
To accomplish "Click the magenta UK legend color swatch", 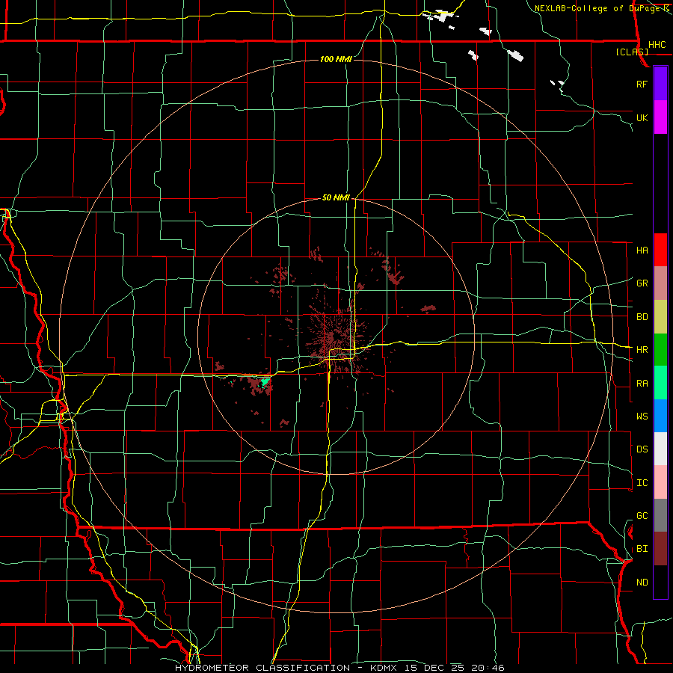I will tap(660, 117).
